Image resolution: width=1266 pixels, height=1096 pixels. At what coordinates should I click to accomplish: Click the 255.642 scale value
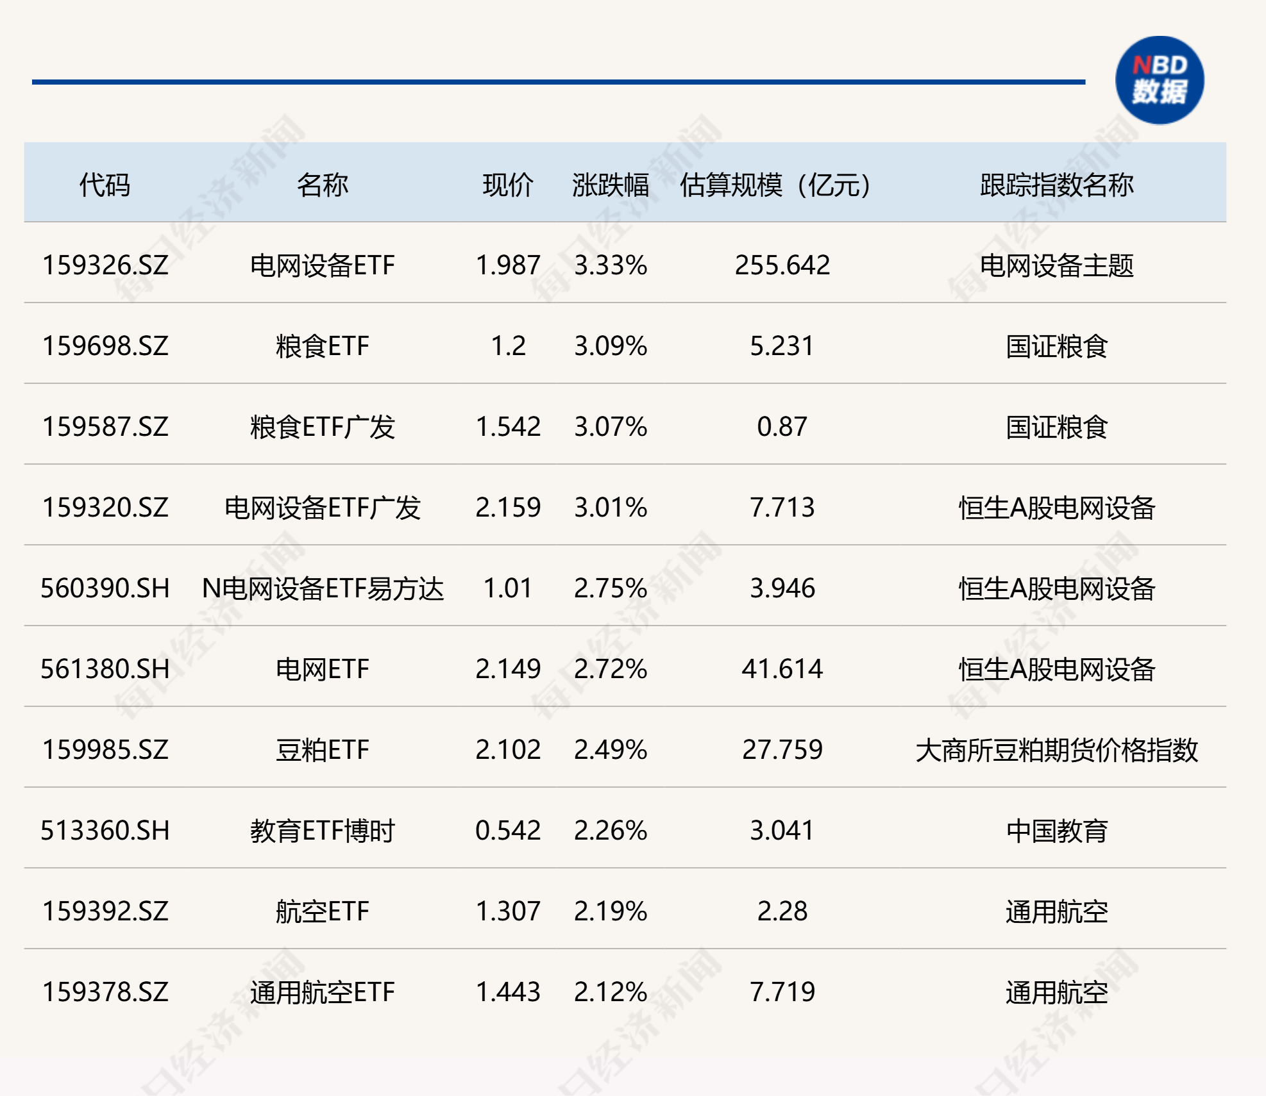coord(782,265)
